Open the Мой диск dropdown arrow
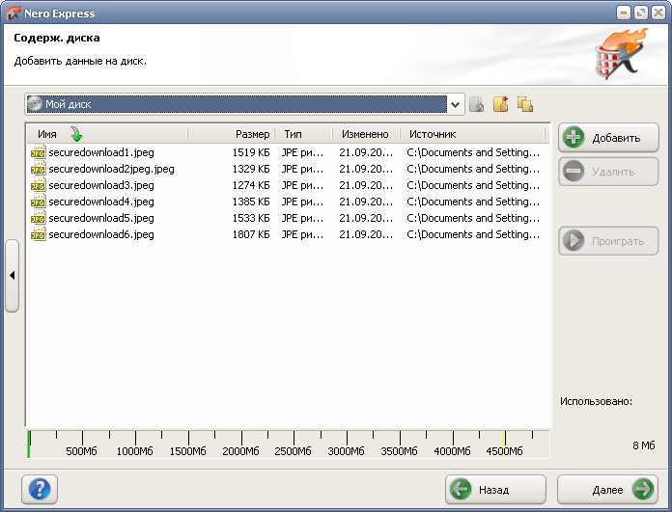Image resolution: width=672 pixels, height=512 pixels. (455, 104)
